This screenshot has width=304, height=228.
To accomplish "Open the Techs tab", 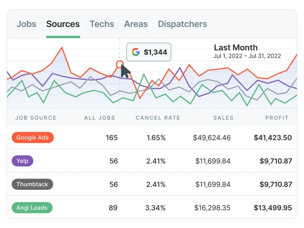I will click(x=102, y=24).
